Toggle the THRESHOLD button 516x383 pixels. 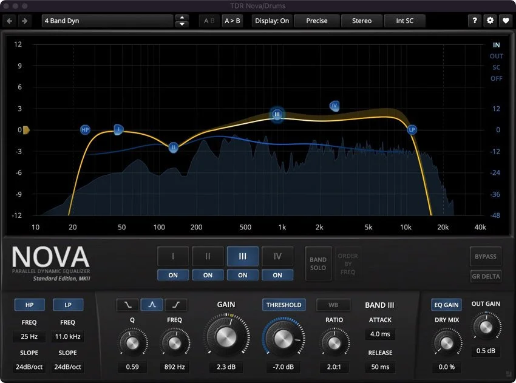(283, 305)
